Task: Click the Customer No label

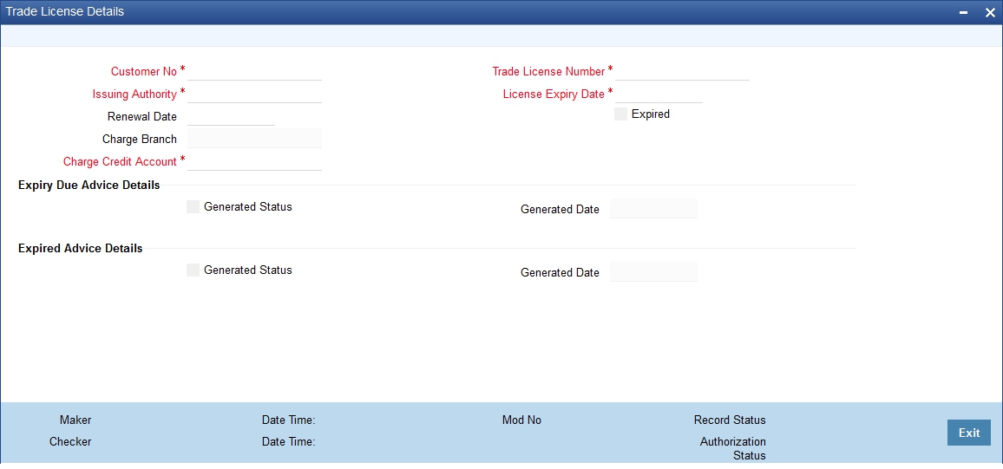Action: (x=144, y=72)
